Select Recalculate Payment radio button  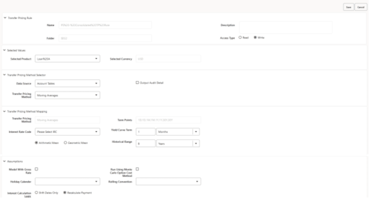(65, 193)
